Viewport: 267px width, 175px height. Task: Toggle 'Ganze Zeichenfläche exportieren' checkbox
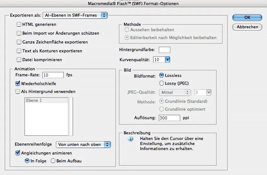19,42
